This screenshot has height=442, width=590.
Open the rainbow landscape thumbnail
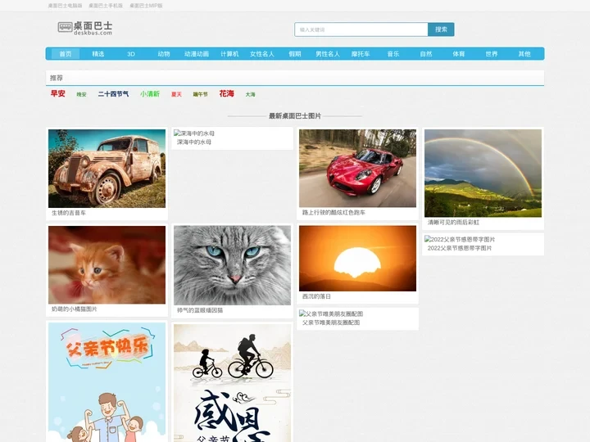click(x=483, y=174)
